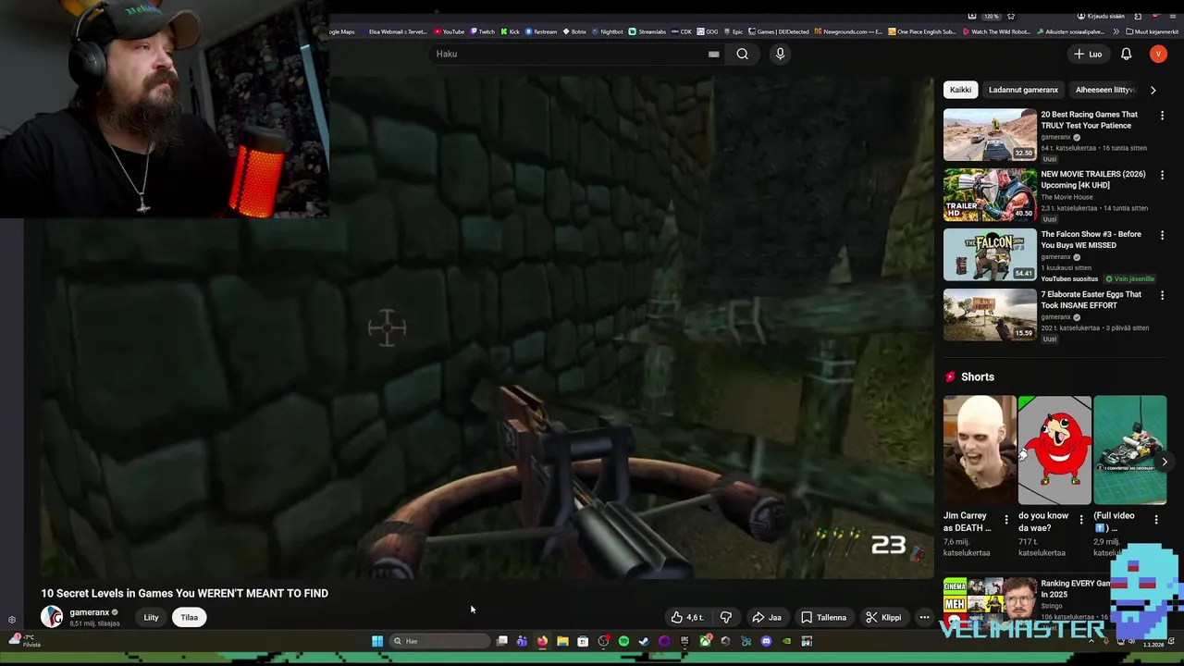Click the Newgrounds.com bookmark

pyautogui.click(x=848, y=31)
